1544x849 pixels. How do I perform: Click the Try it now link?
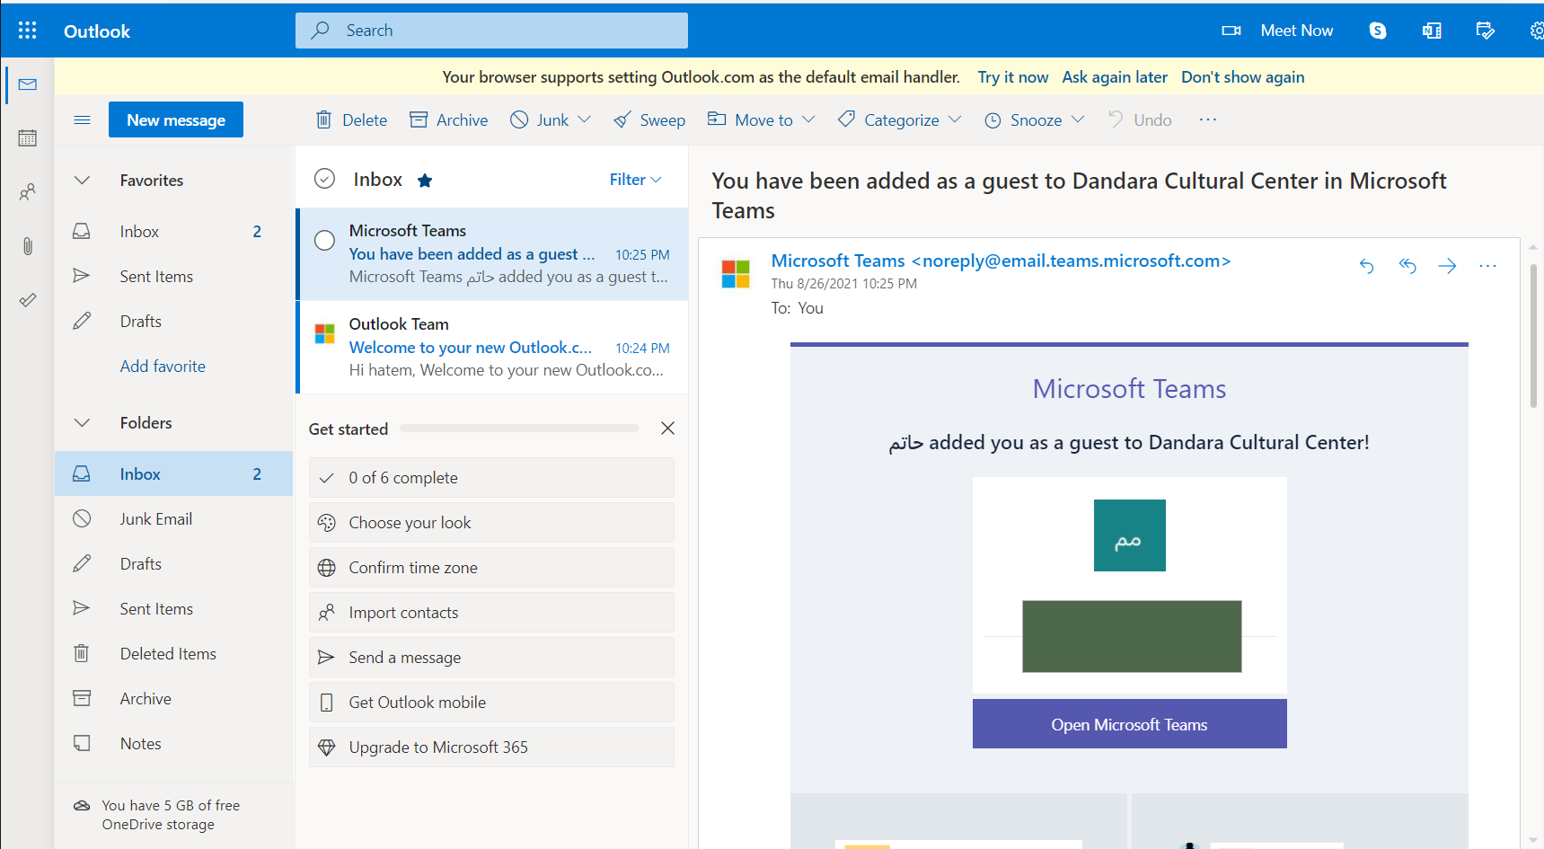(x=1012, y=77)
